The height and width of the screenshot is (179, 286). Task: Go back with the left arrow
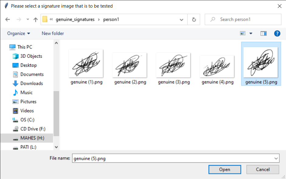pyautogui.click(x=8, y=19)
